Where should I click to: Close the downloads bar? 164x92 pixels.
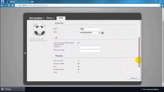[x=162, y=89]
